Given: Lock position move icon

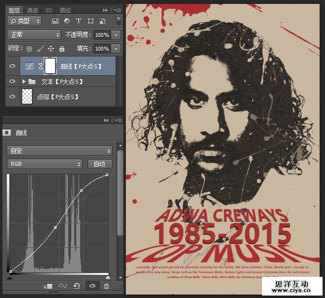Looking at the screenshot, I should (51, 49).
